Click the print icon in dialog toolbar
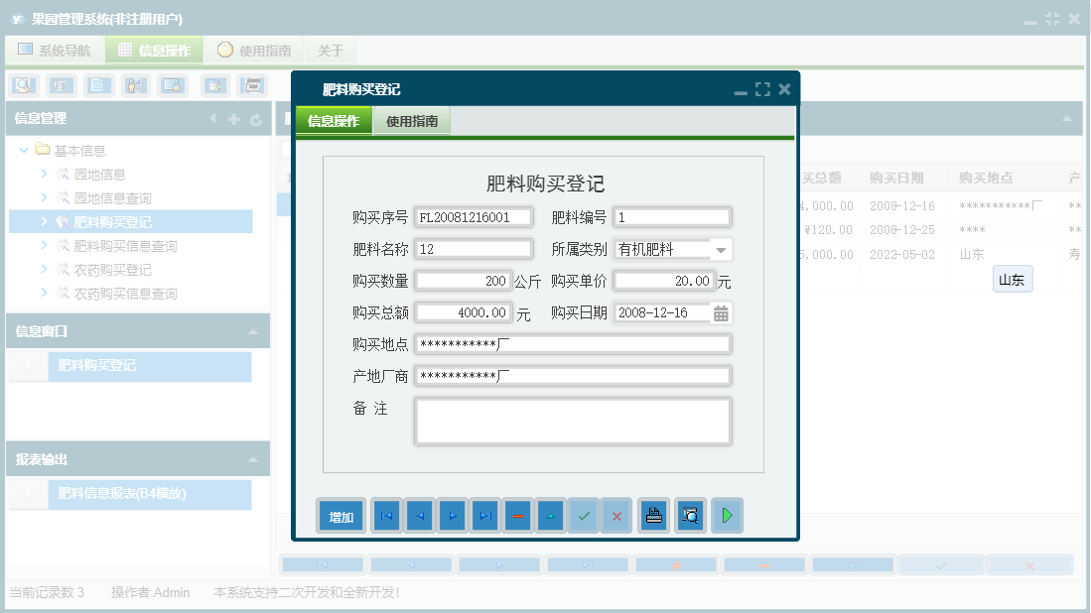The height and width of the screenshot is (613, 1091). click(653, 516)
